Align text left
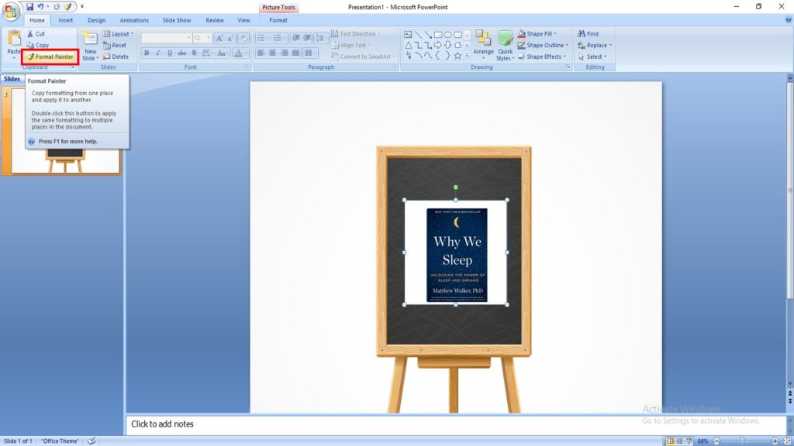 pyautogui.click(x=261, y=53)
